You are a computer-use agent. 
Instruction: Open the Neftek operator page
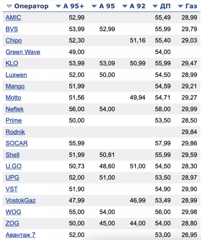15,109
